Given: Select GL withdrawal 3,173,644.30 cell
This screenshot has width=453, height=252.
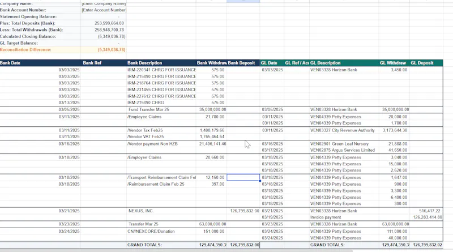Looking at the screenshot, I should [x=394, y=130].
